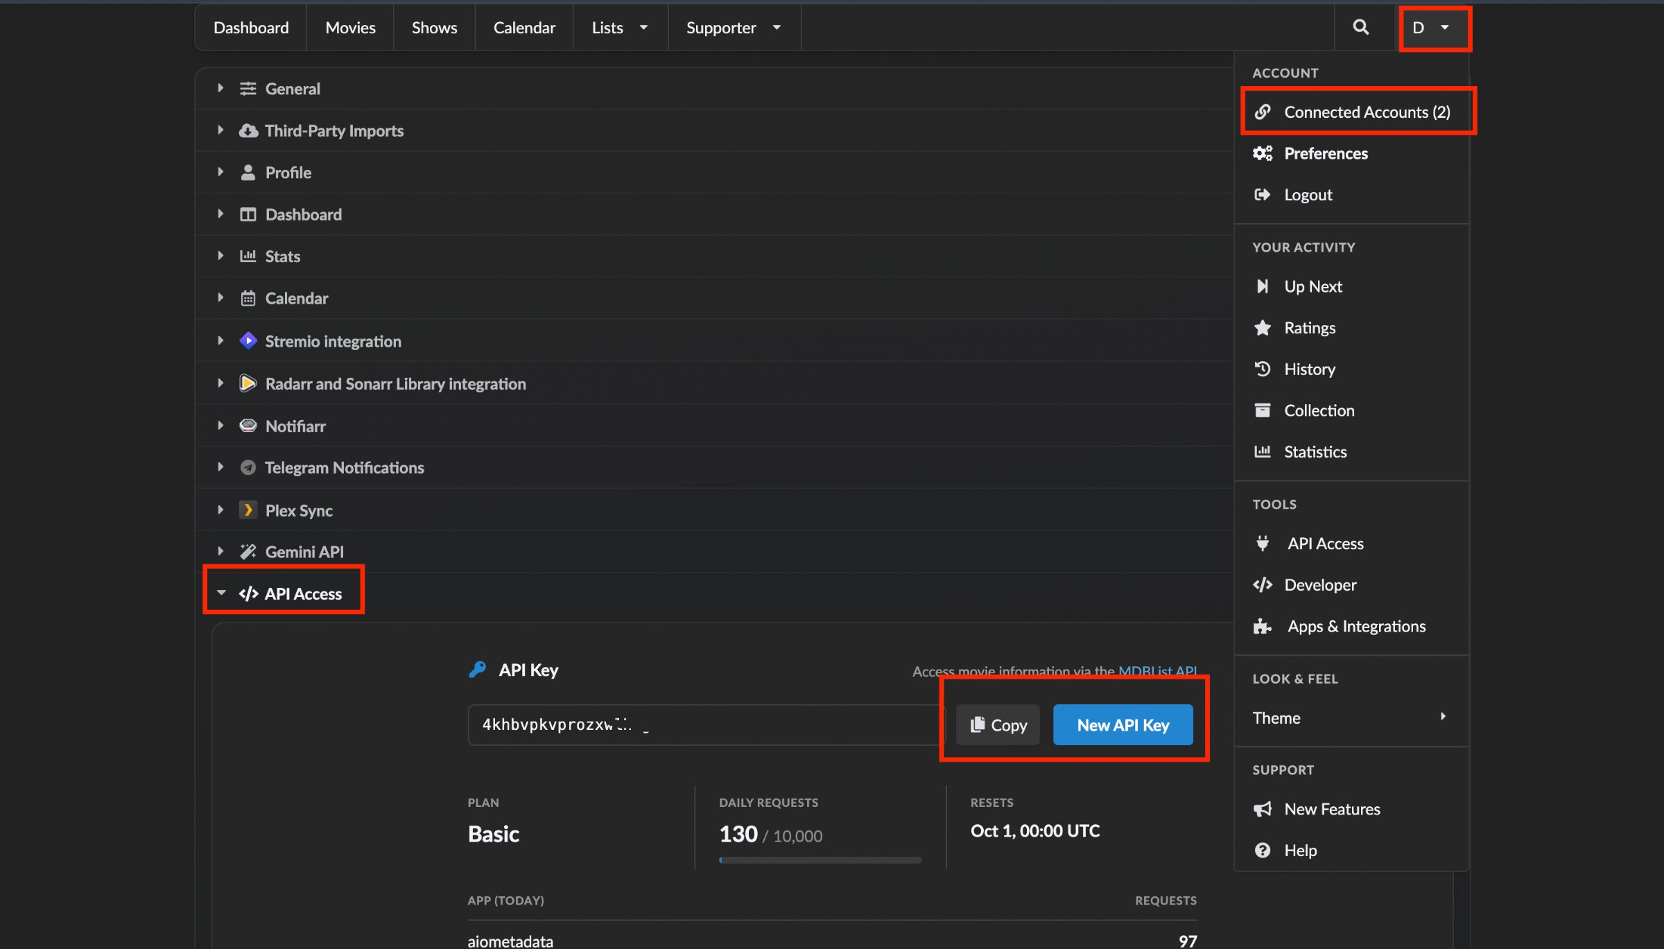Collapse the API Access section arrow
Viewport: 1664px width, 949px height.
[221, 593]
